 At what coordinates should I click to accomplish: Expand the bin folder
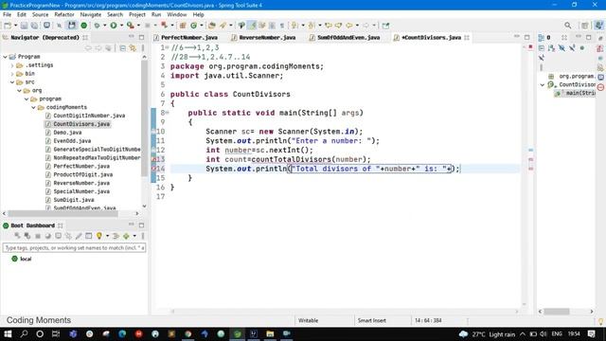[x=12, y=74]
